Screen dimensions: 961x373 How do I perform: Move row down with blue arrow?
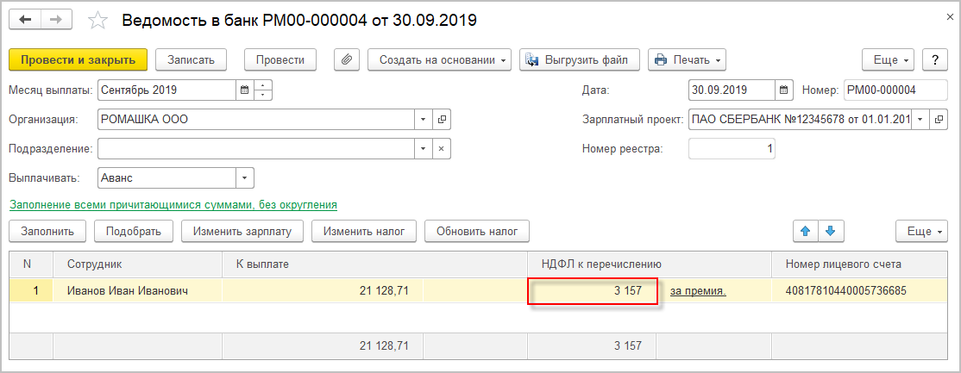pyautogui.click(x=831, y=231)
